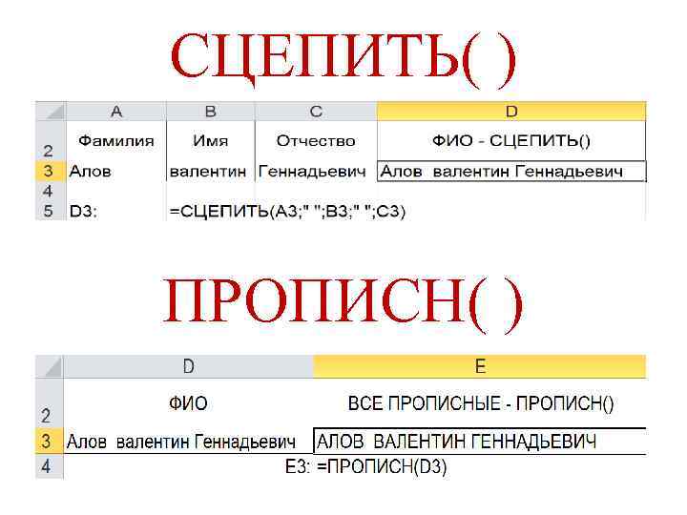
Task: Select cell ФИО - СЦЕПИТЬ() header
Action: click(x=511, y=141)
